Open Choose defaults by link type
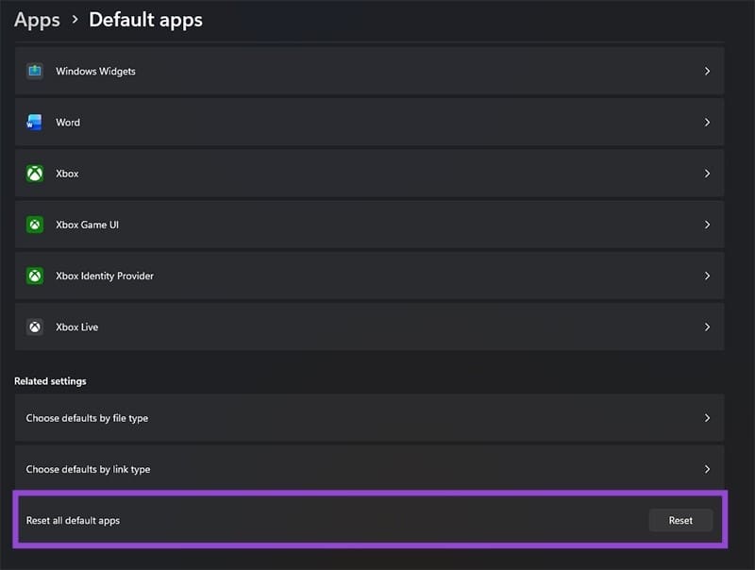Viewport: 755px width, 570px height. 368,469
